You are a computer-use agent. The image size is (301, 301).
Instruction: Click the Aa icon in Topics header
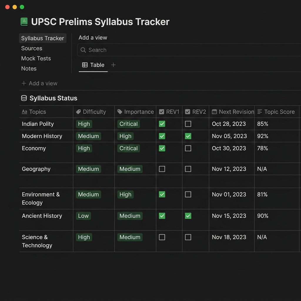click(24, 112)
